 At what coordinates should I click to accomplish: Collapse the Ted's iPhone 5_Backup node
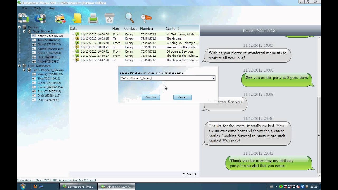24,70
